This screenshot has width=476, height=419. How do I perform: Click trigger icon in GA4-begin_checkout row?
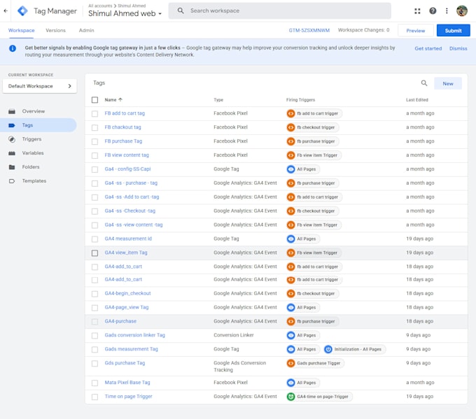290,293
